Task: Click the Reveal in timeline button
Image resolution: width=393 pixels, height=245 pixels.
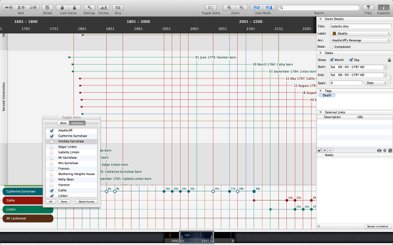Action: point(377,226)
